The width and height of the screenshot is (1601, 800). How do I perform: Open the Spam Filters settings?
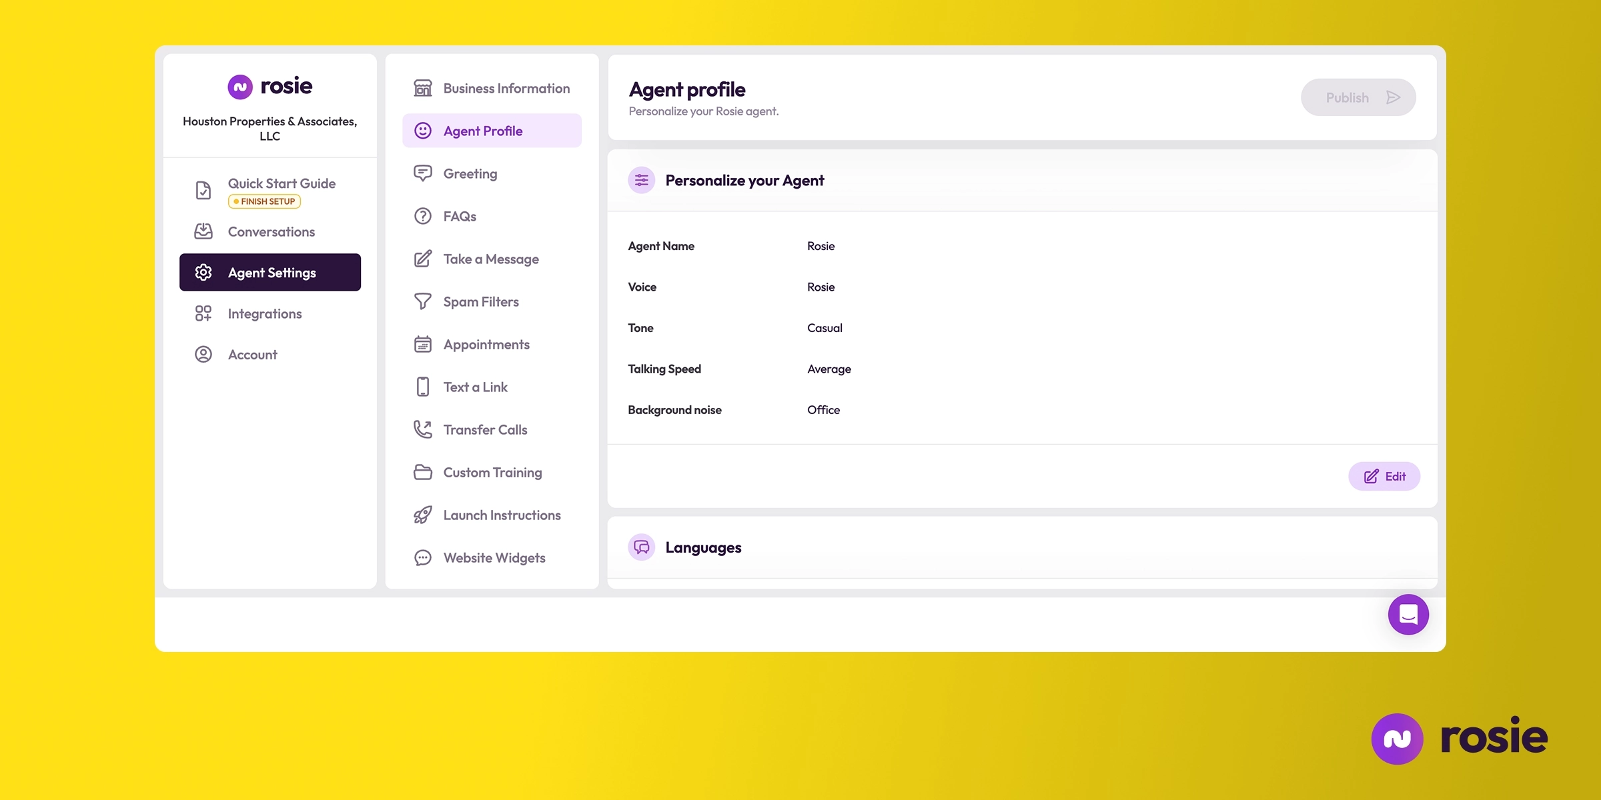(492, 301)
